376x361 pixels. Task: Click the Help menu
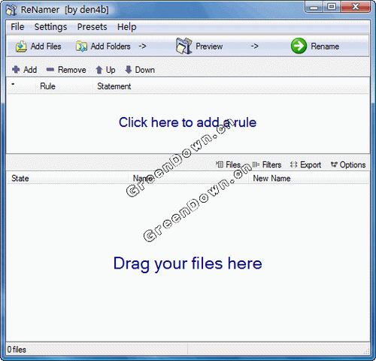(127, 27)
